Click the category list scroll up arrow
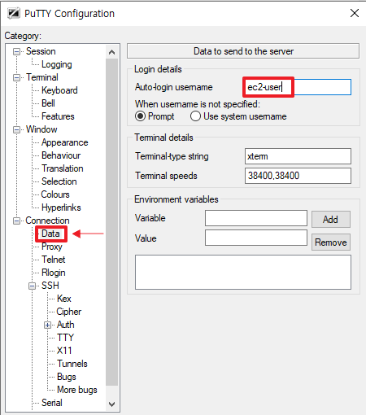Screen dimensions: 366x415 (111, 52)
